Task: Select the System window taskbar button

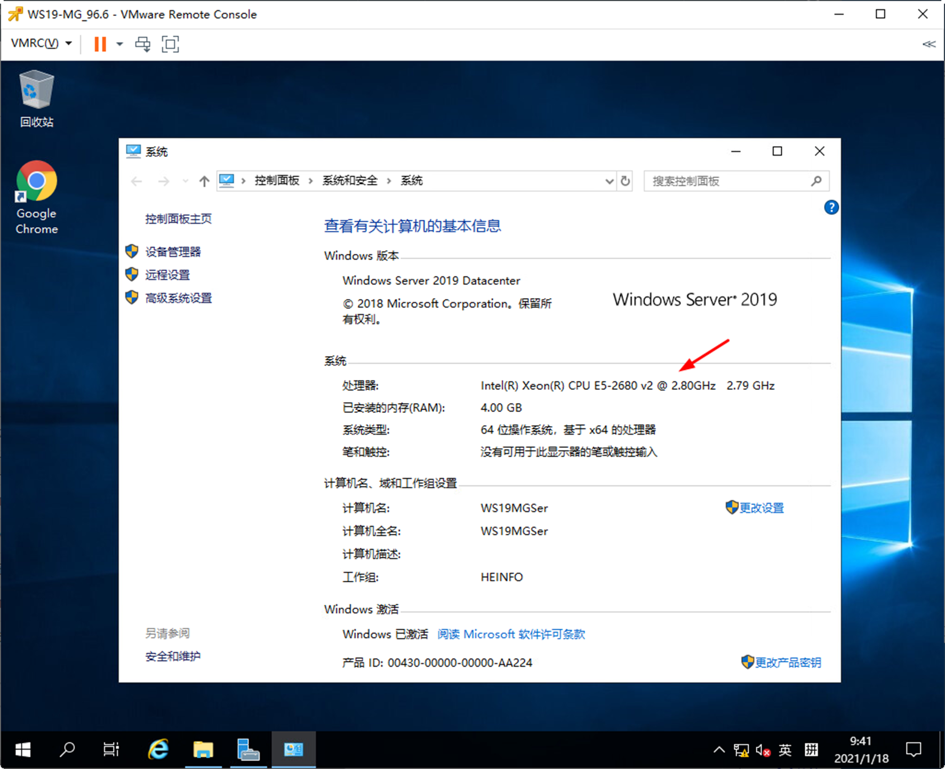Action: click(x=293, y=750)
